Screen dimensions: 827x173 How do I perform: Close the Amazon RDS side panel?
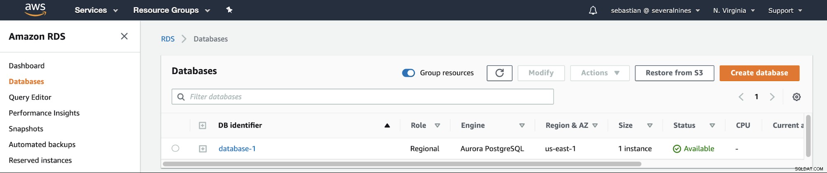pyautogui.click(x=124, y=36)
